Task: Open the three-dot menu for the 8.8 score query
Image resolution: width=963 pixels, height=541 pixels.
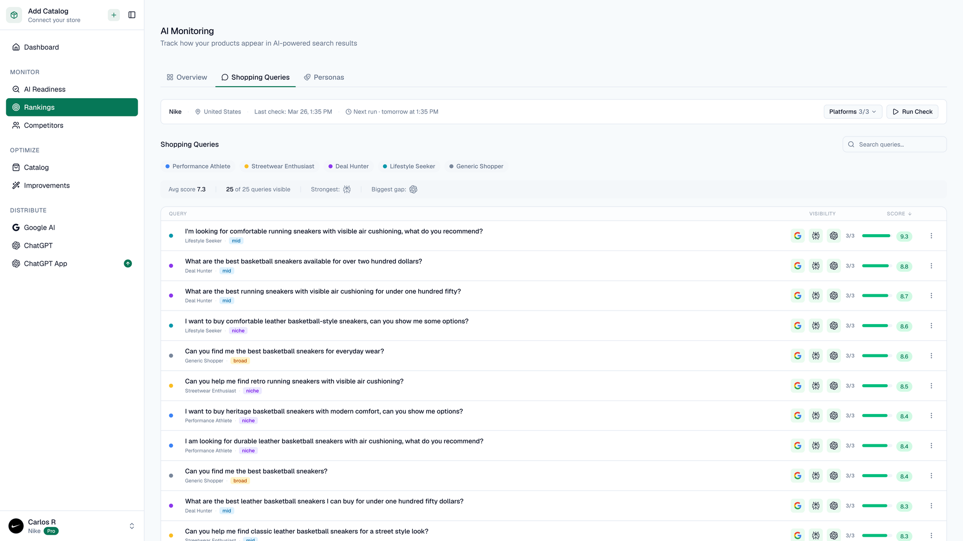Action: point(931,266)
